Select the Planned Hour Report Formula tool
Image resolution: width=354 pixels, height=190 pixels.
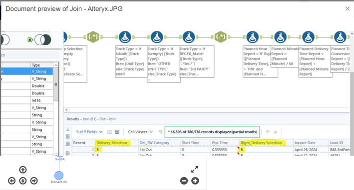[253, 37]
